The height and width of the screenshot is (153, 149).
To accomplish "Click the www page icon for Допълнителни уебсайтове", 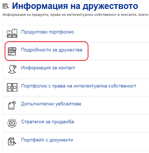I will pos(12,105).
